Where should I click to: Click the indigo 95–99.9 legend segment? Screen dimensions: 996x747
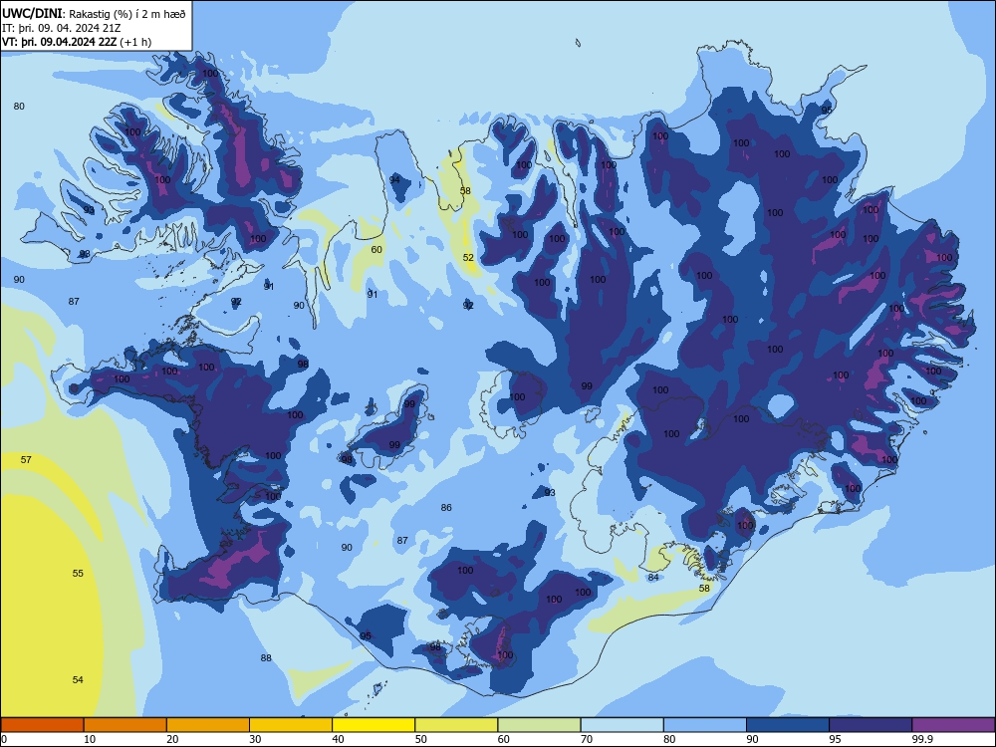click(871, 725)
